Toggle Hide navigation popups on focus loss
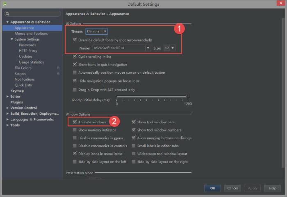The height and width of the screenshot is (197, 287). pos(75,81)
